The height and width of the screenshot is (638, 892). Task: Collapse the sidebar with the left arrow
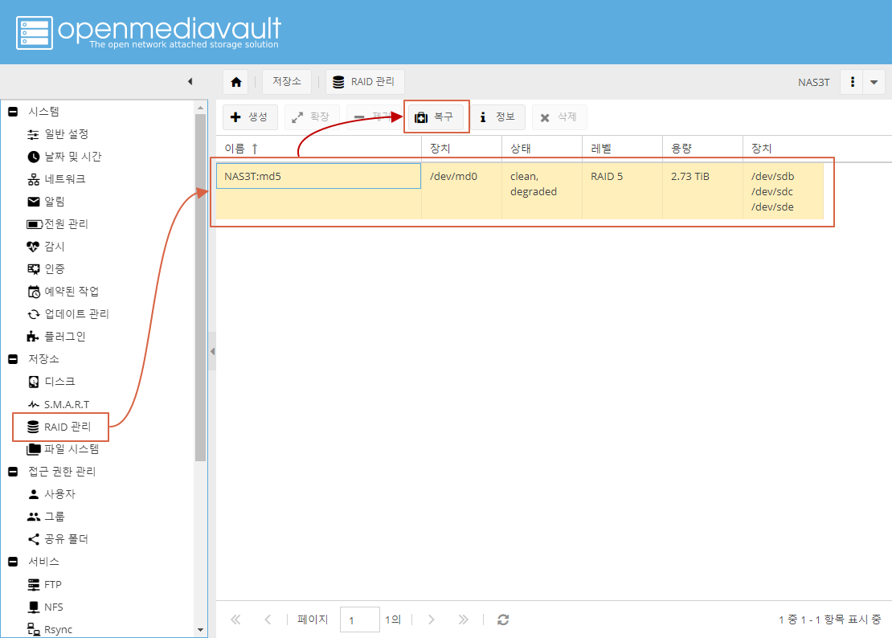(190, 81)
